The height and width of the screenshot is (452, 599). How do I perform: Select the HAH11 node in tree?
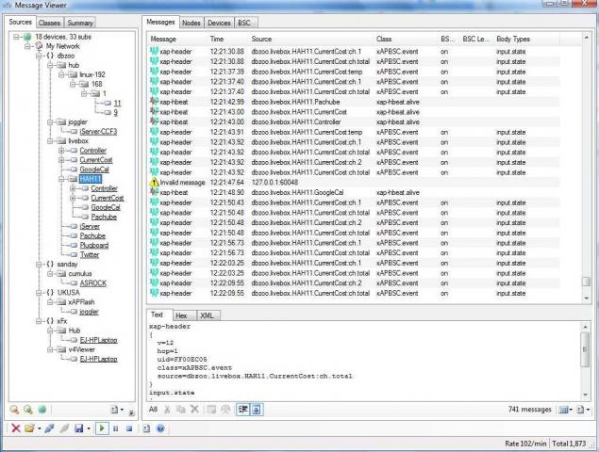point(91,179)
